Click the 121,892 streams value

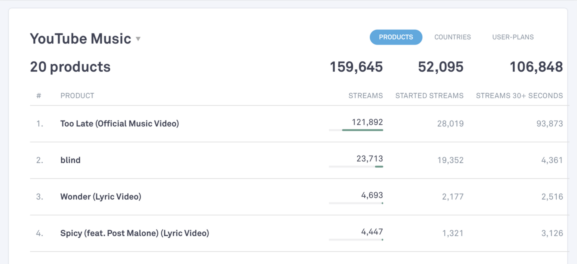(x=367, y=122)
